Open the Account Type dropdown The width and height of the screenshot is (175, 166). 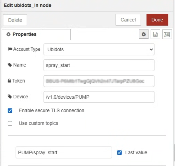tap(99, 49)
